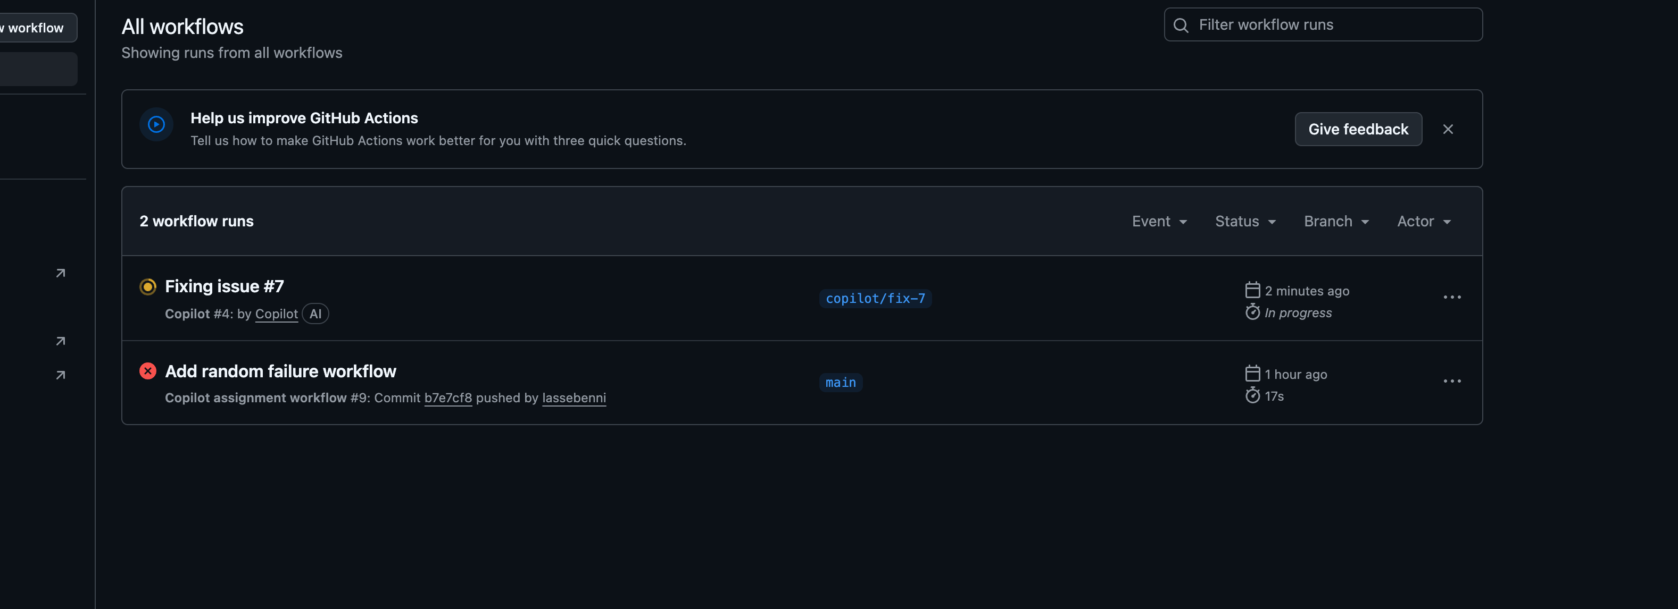Click the bottom external-link arrow in sidebar

(x=61, y=375)
